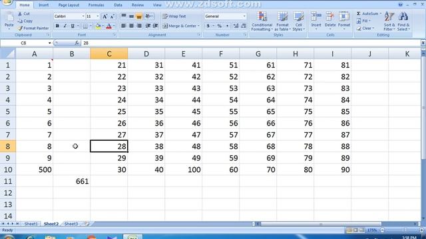The height and width of the screenshot is (239, 426).
Task: Toggle Wrap Text
Action: 174,16
